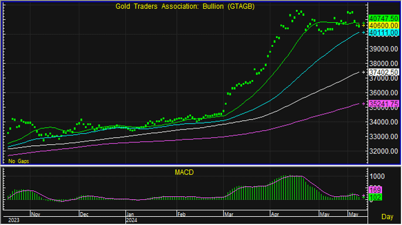Click the cyan 40111.00 moving average label
402x225 pixels.
coord(383,33)
